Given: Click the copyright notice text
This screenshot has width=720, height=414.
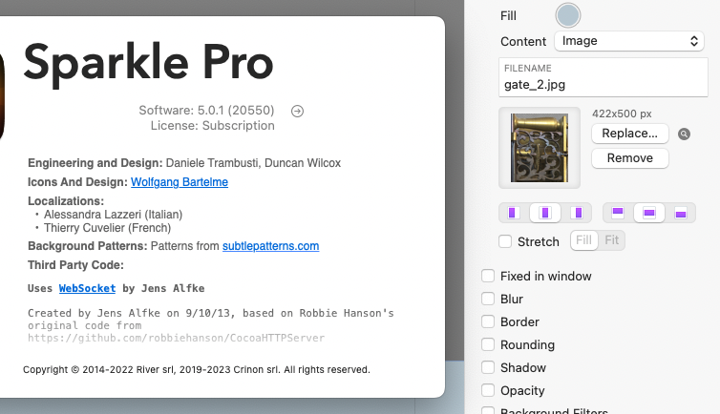Looking at the screenshot, I should pos(197,369).
